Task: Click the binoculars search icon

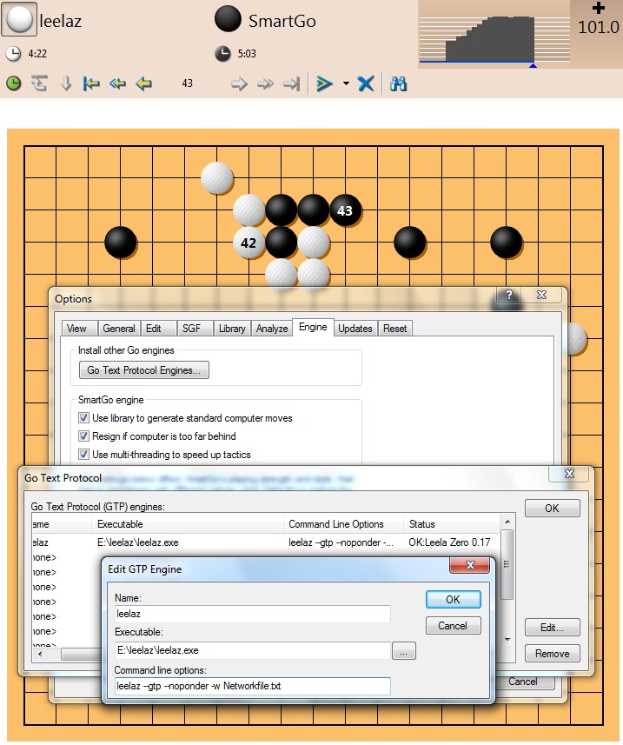Action: 398,83
